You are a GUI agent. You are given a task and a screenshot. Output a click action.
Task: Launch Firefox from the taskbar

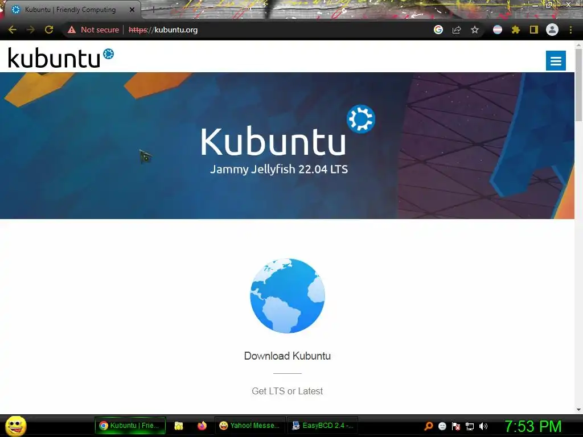coord(202,426)
